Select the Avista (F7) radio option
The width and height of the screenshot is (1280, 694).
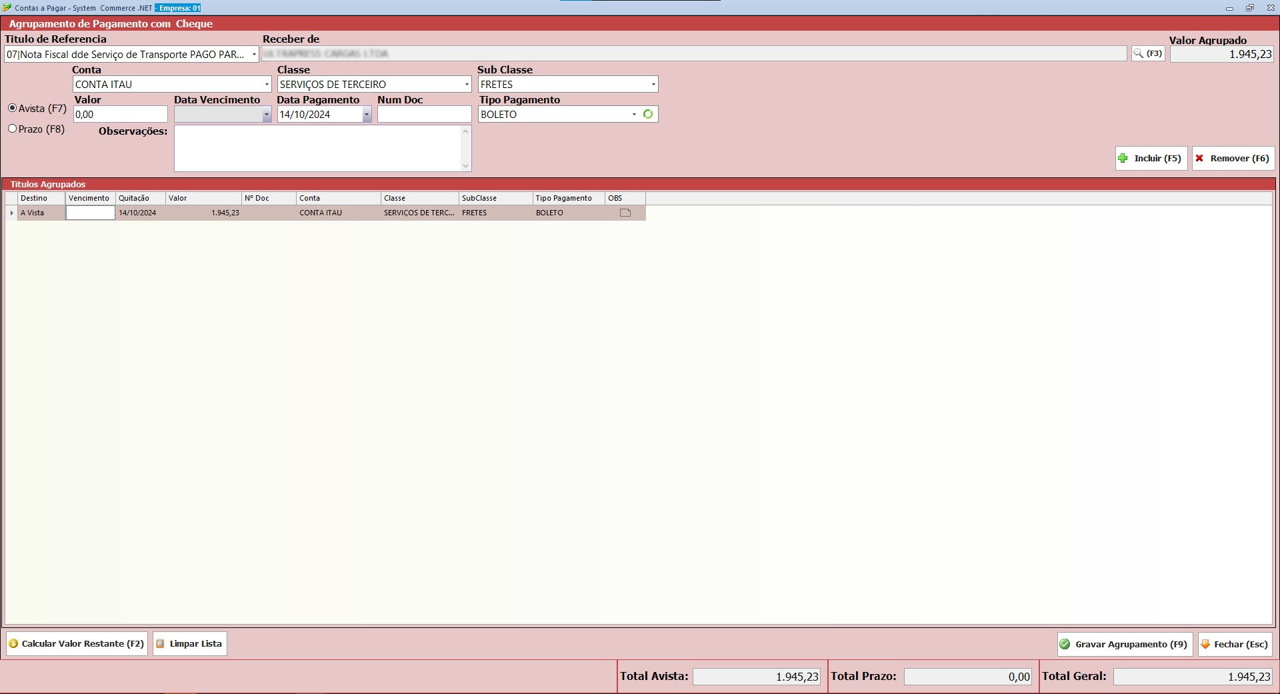[x=13, y=108]
